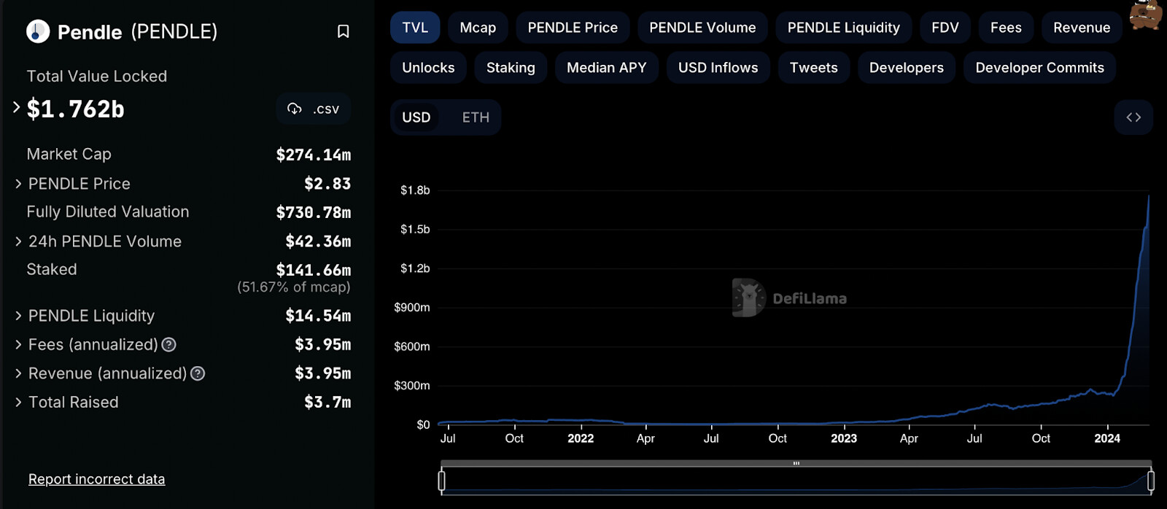Click the bookmark icon next to Pendle
This screenshot has height=509, width=1167.
click(343, 31)
